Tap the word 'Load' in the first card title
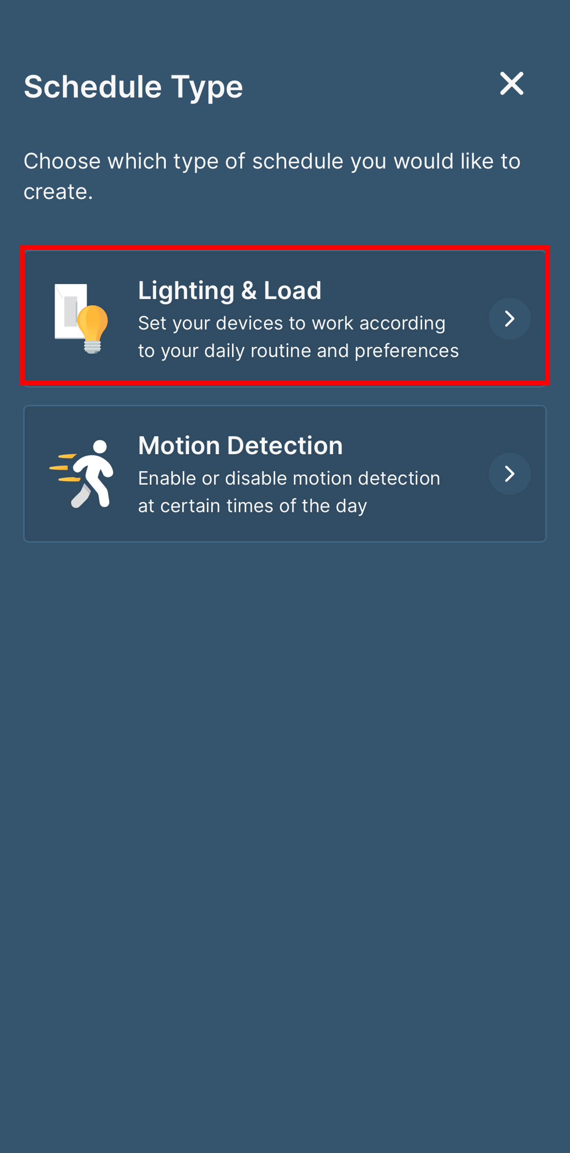The image size is (570, 1153). click(x=292, y=290)
